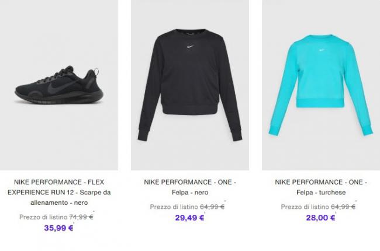Viewport: 380px width, 251px height.
Task: Click "Prezzo di listino" label under the shoe
Action: (43, 217)
